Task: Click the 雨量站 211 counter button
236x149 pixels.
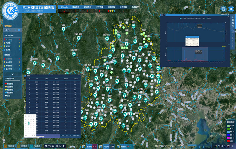Action: coord(127,146)
